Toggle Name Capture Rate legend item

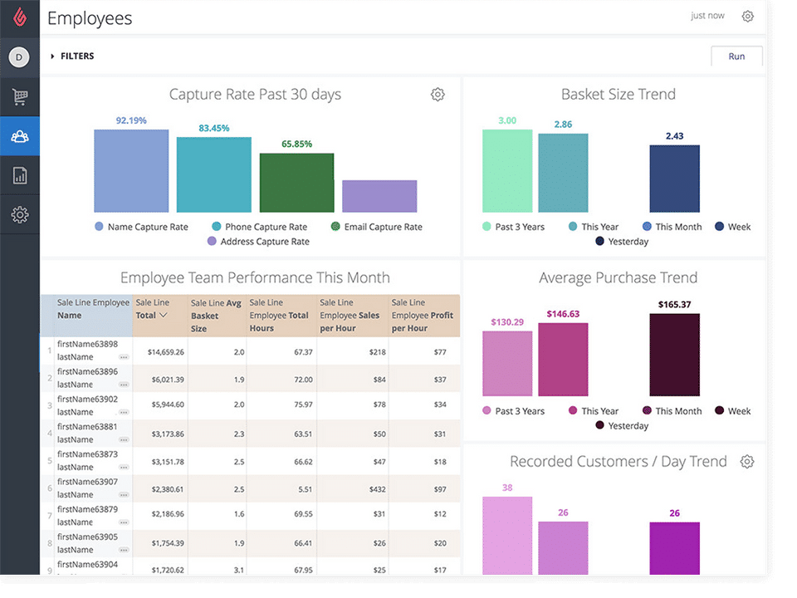[x=141, y=227]
